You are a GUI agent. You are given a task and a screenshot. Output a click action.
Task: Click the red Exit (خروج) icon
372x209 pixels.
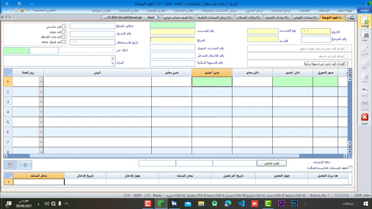coord(365,119)
